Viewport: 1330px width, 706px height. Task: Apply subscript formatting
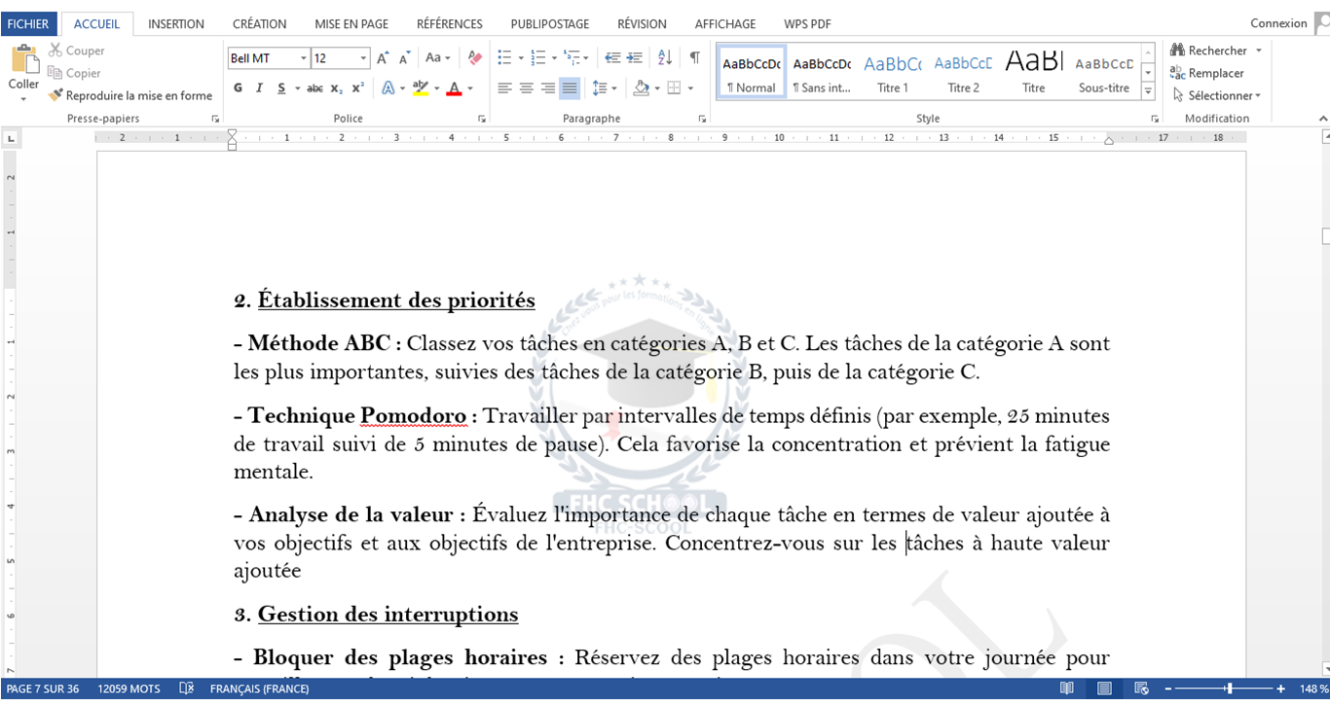pyautogui.click(x=336, y=88)
